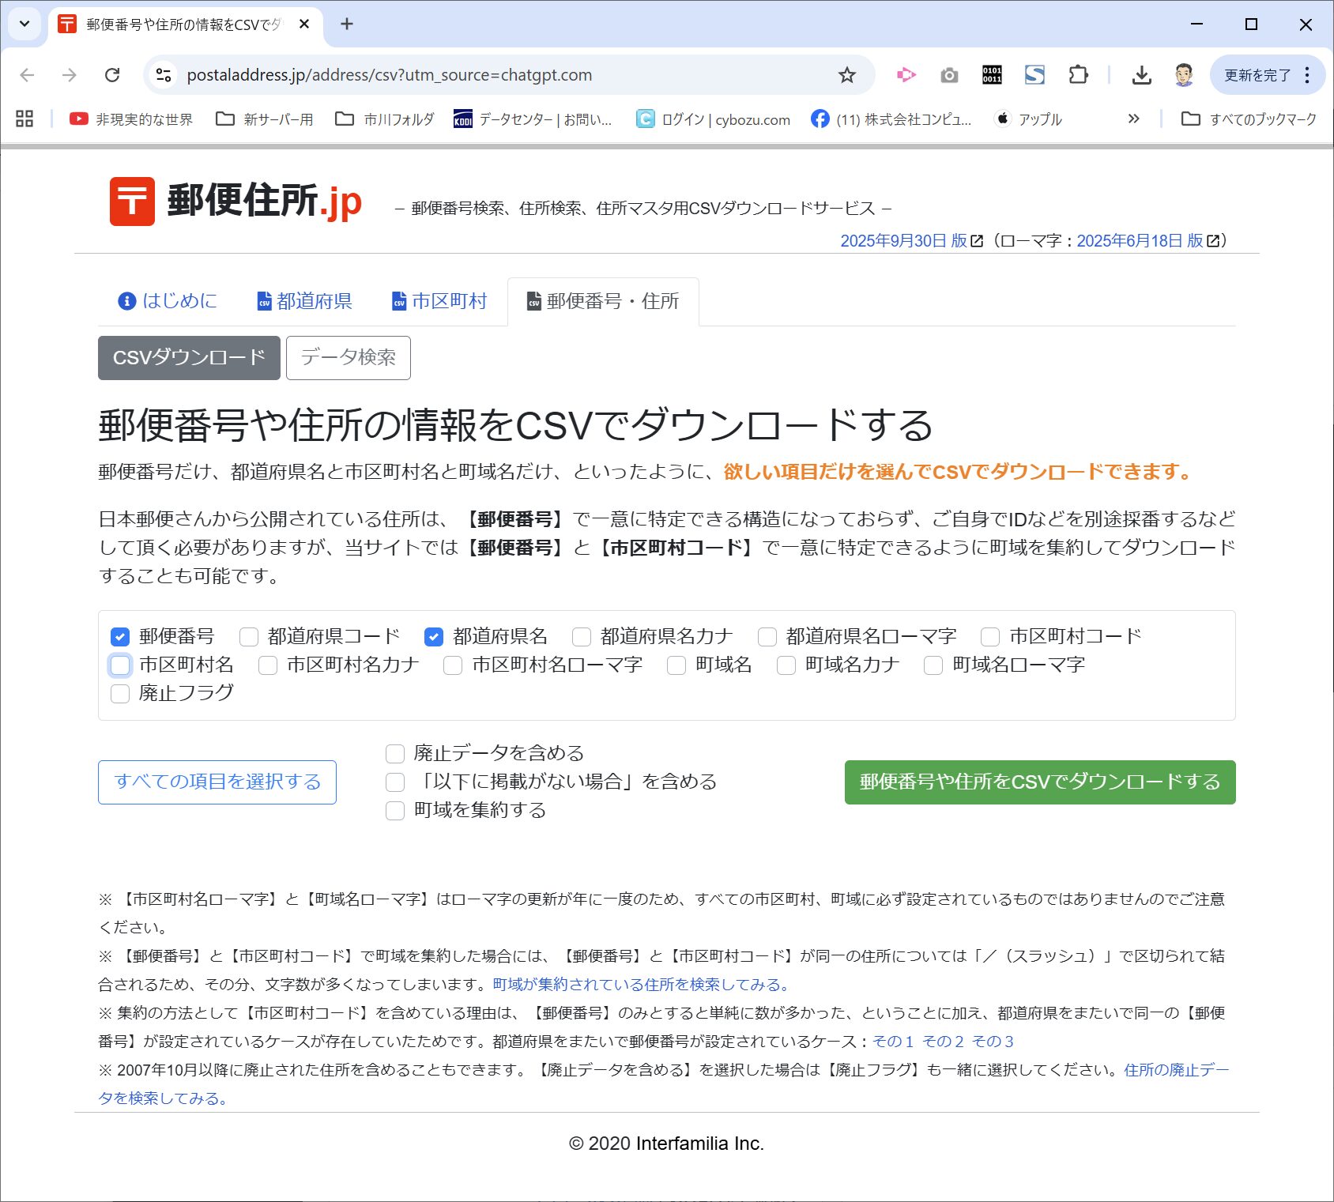Open the Chrome downloads icon
The image size is (1334, 1202).
tap(1140, 75)
